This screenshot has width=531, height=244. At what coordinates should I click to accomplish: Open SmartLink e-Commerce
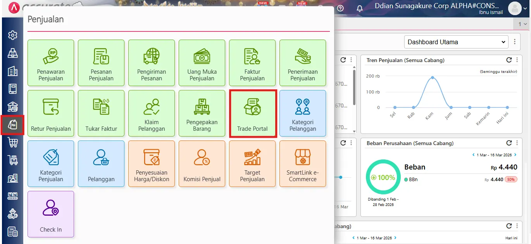point(303,163)
